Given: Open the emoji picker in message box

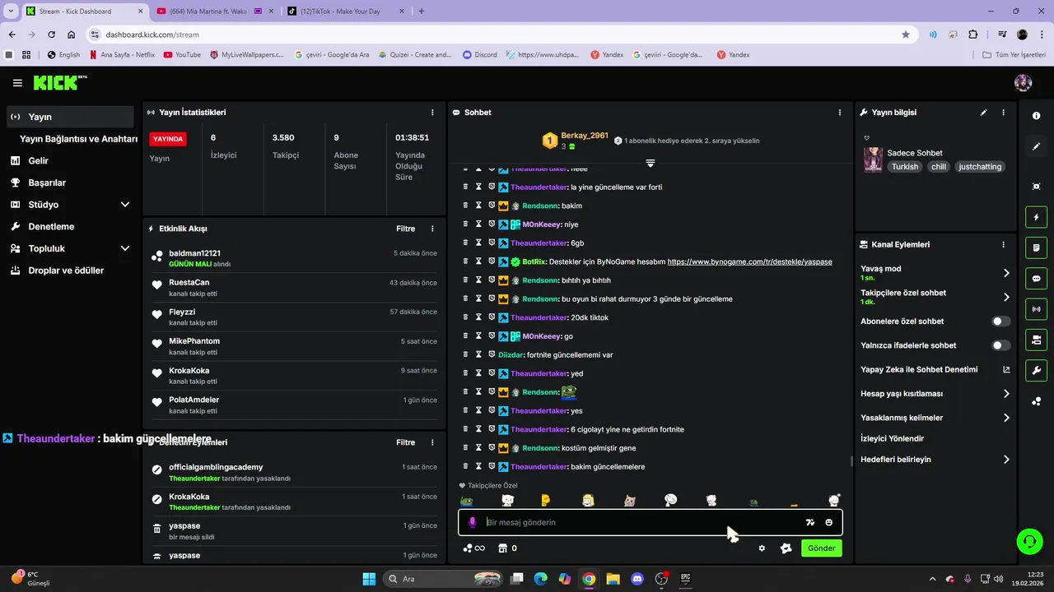Looking at the screenshot, I should [x=828, y=522].
